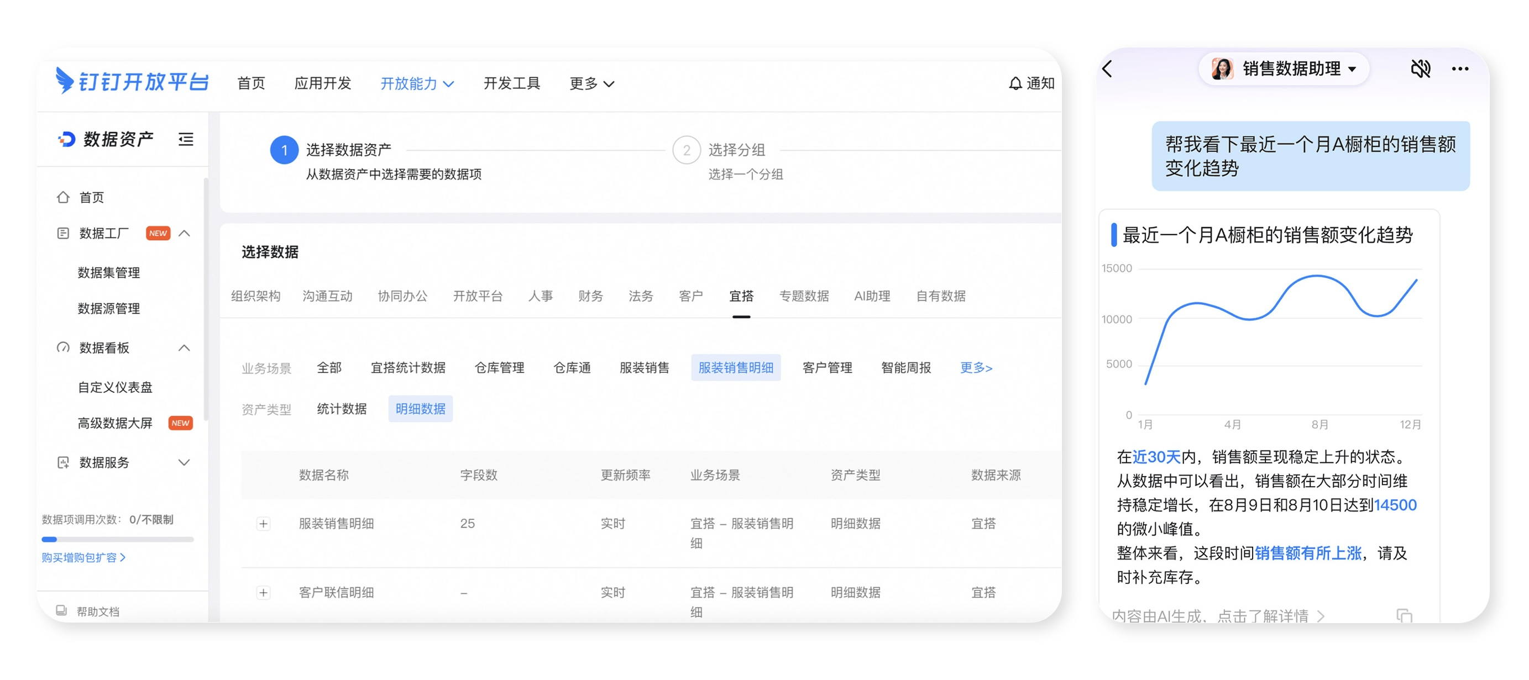Switch to the 专题数据 tab

(x=804, y=296)
